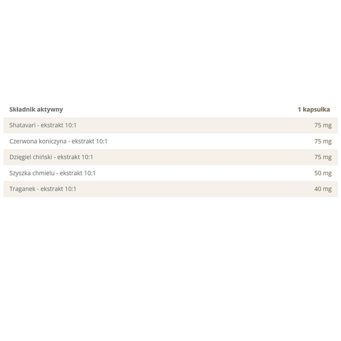Click "10:1" in the Shatavari row
Screen dimensions: 341x341
pos(71,125)
